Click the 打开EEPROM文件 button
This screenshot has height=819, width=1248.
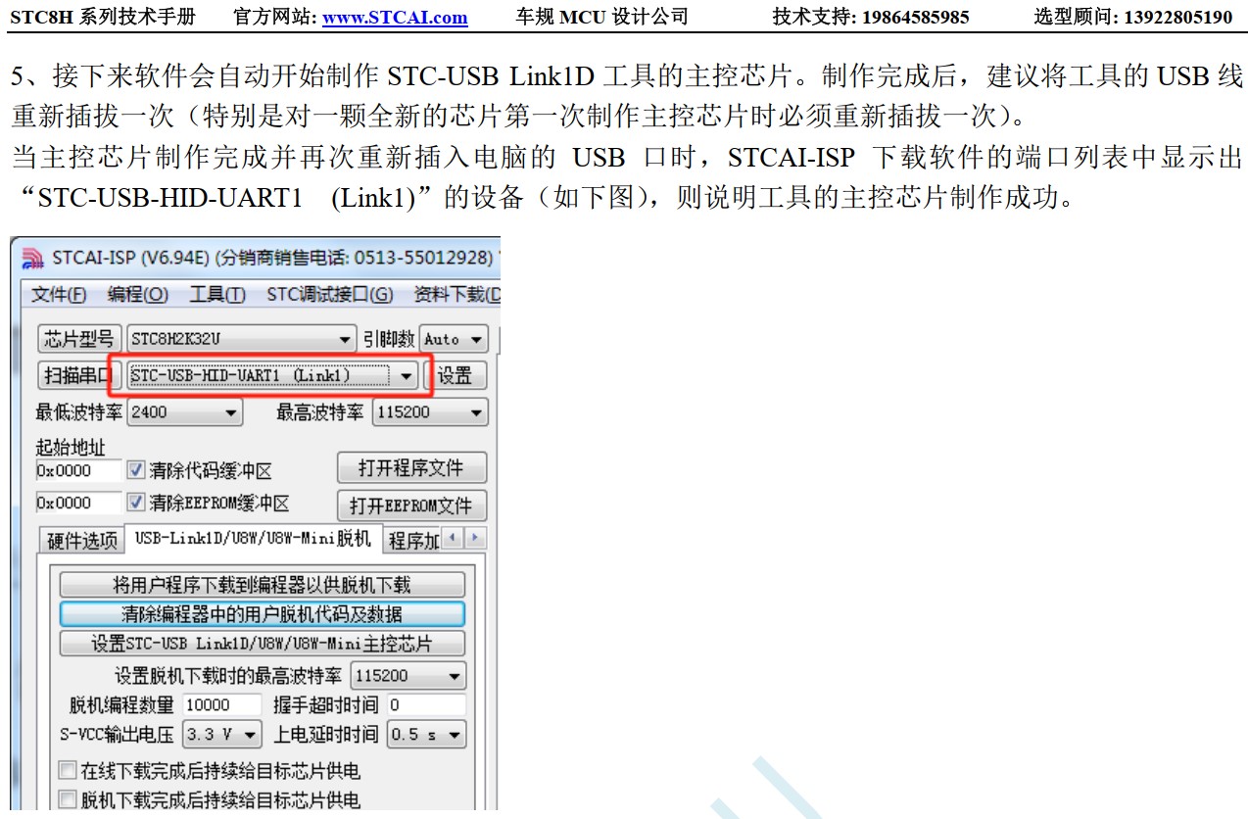point(411,506)
